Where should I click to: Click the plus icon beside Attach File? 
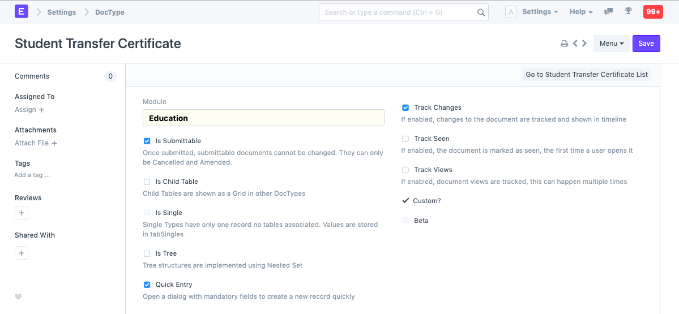click(54, 143)
